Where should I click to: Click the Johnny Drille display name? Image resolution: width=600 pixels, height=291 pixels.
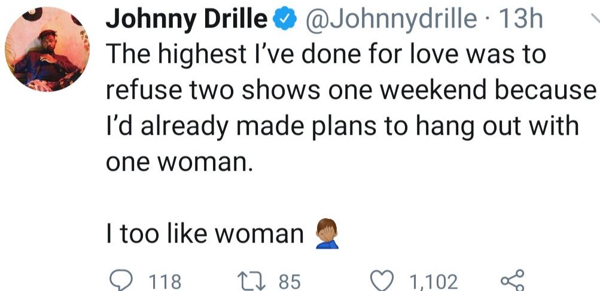pyautogui.click(x=186, y=20)
